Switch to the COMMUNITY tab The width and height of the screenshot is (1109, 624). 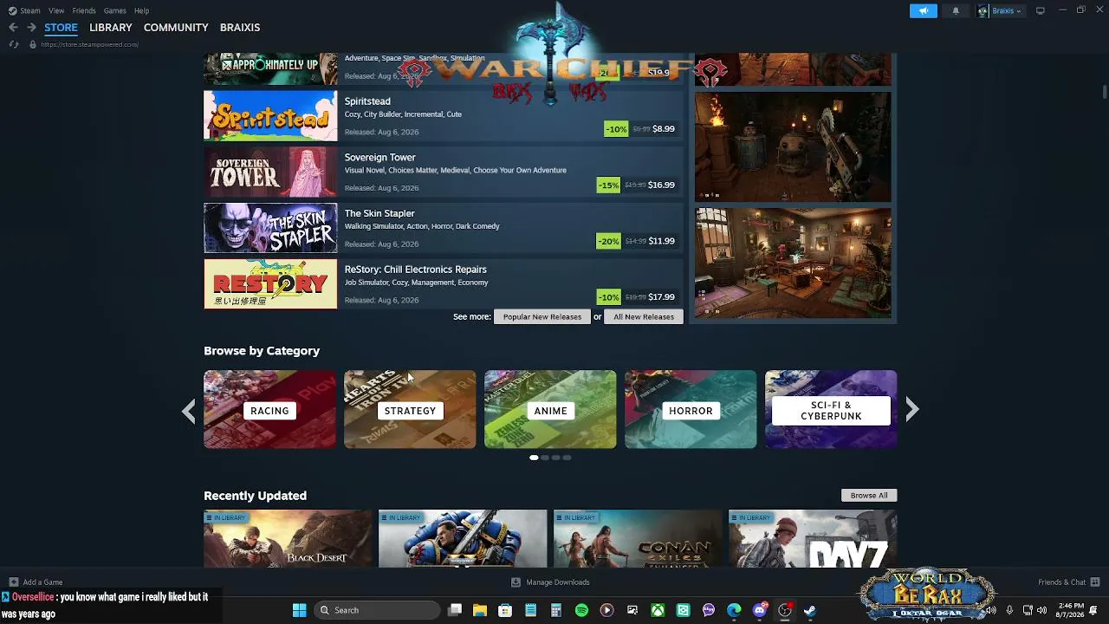(176, 28)
